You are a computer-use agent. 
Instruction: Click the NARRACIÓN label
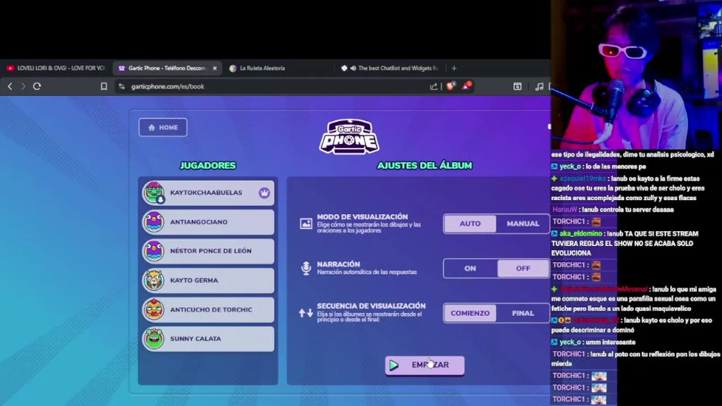click(338, 264)
